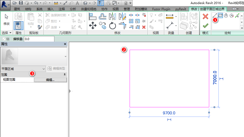Click the Match Type Properties brush icon
The height and width of the screenshot is (137, 244).
coord(40,27)
